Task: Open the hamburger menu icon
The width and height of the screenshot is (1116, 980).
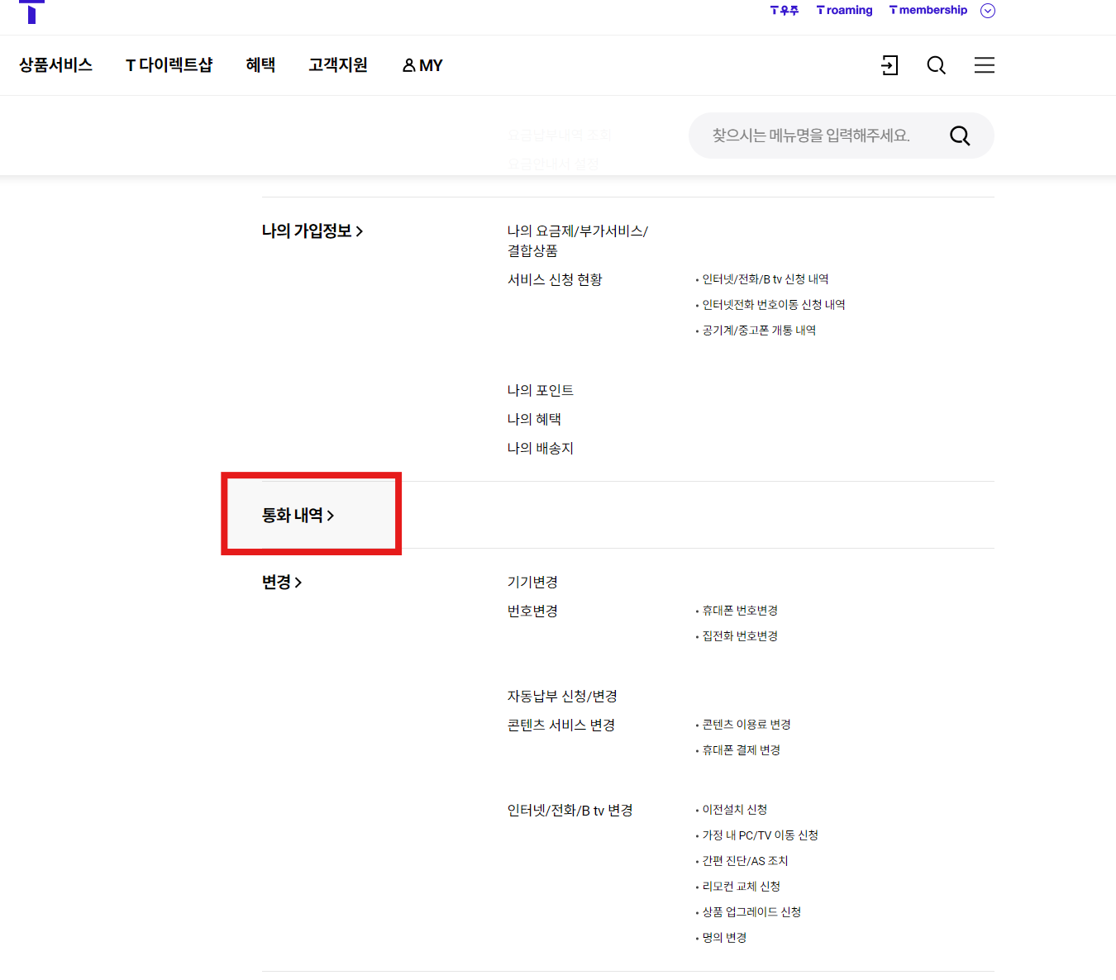Action: [x=984, y=65]
